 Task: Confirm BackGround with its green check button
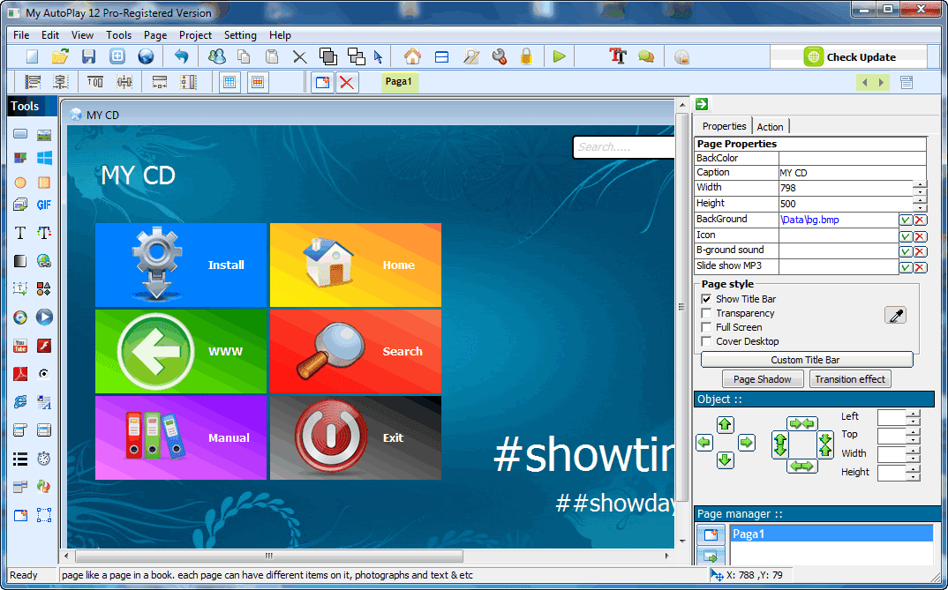click(x=905, y=220)
